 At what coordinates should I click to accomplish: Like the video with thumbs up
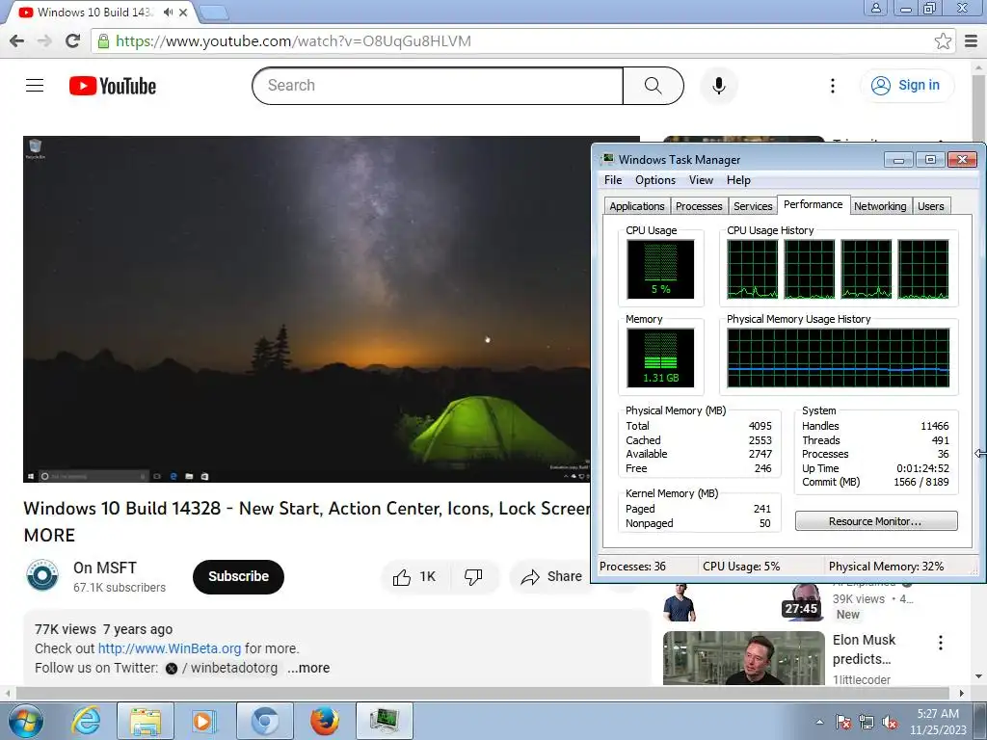[x=414, y=576]
